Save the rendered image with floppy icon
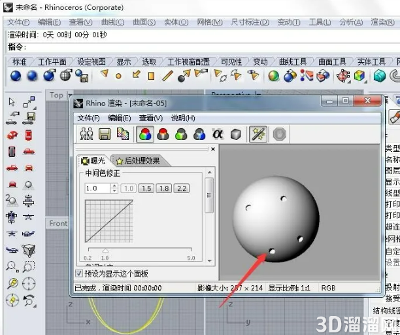Viewport: 400px width, 335px height. tap(105, 133)
